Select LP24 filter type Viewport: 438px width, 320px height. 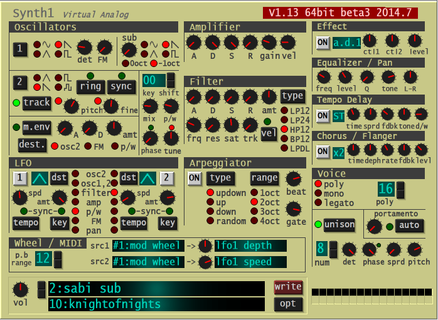[x=284, y=120]
